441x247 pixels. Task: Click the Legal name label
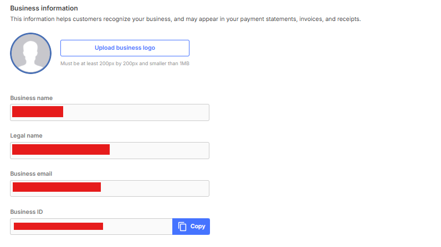pos(26,135)
